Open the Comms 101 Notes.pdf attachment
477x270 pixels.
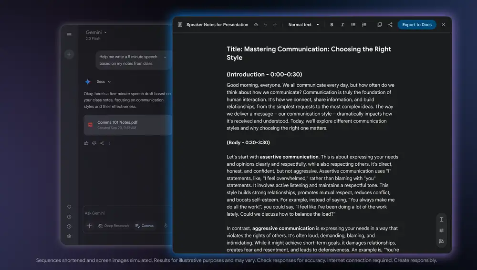pos(128,125)
